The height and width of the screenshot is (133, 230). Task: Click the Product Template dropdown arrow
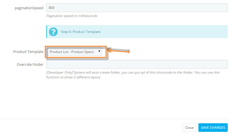pos(99,51)
